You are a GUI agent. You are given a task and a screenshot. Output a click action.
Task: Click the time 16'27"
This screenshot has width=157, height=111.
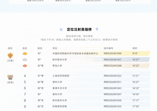coord(136,82)
